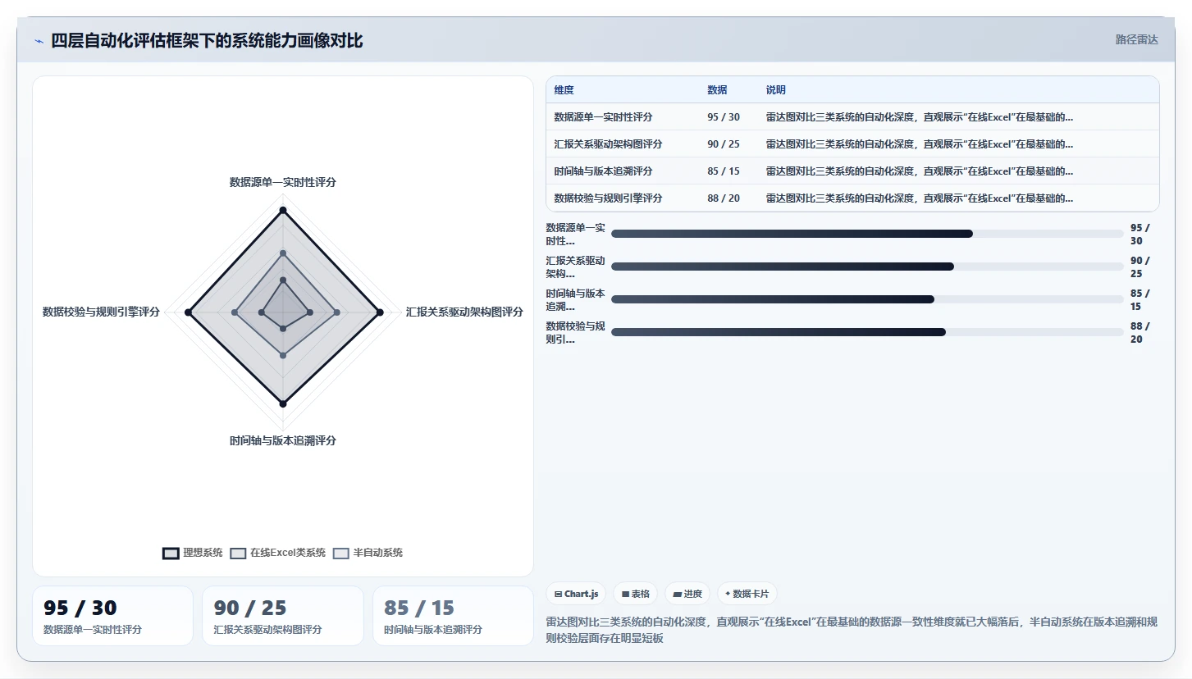The width and height of the screenshot is (1192, 679).
Task: Toggle the 在线Excel类系统 legend item
Action: coord(278,553)
